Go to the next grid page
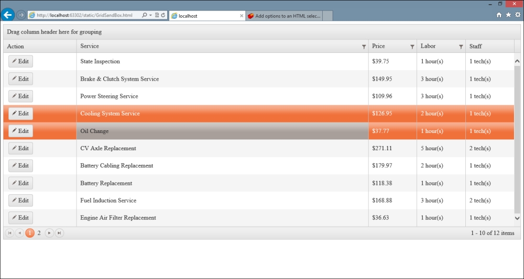This screenshot has width=524, height=279. (49, 233)
